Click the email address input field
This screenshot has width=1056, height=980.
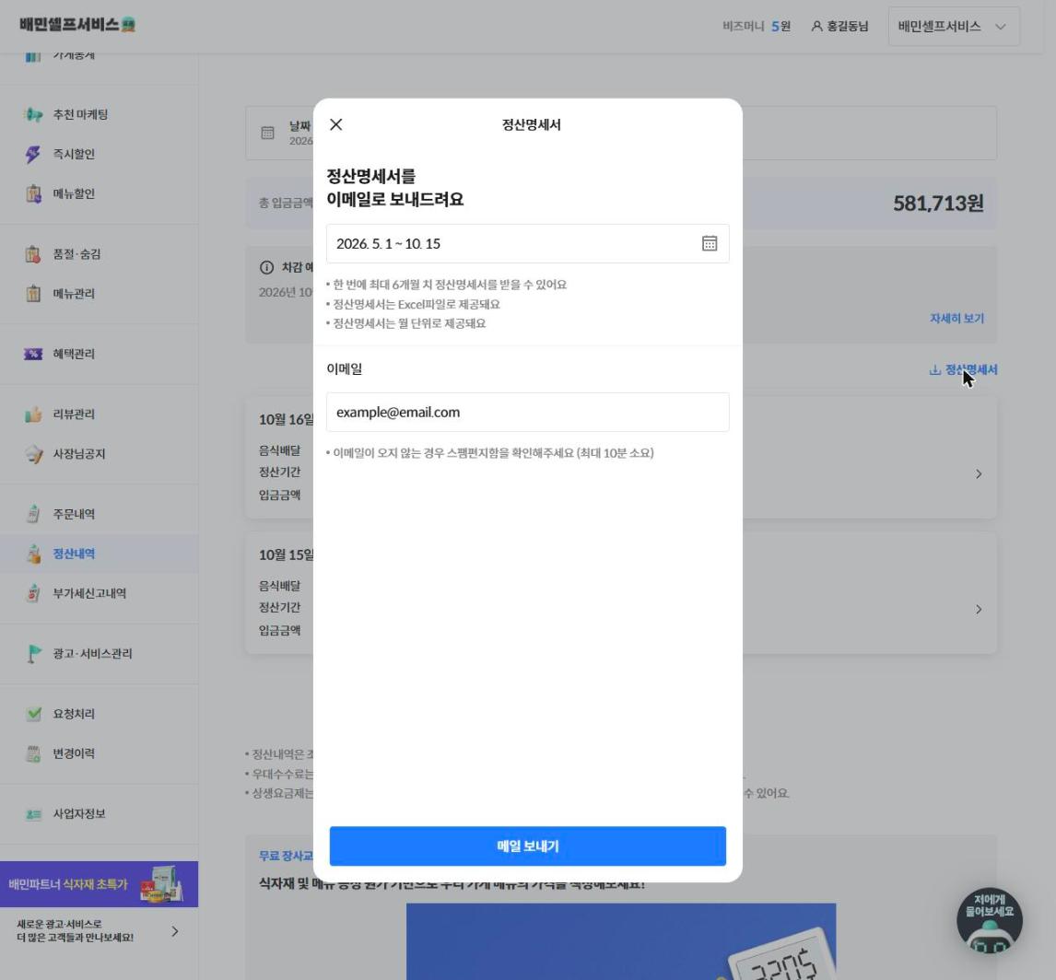[527, 412]
